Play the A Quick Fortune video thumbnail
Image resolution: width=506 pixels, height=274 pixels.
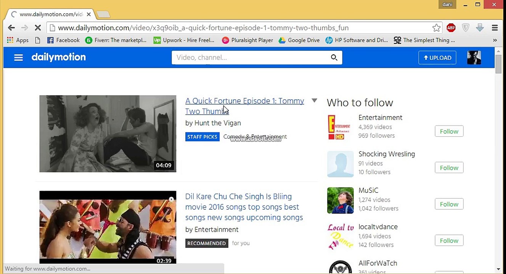click(x=108, y=134)
